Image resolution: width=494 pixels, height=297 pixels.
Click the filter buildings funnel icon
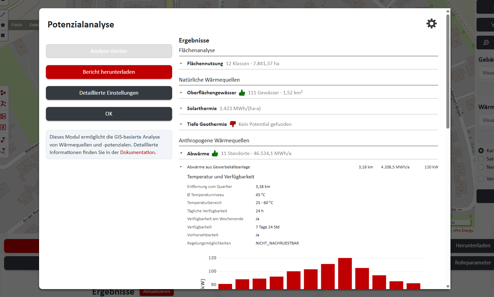(x=3, y=140)
